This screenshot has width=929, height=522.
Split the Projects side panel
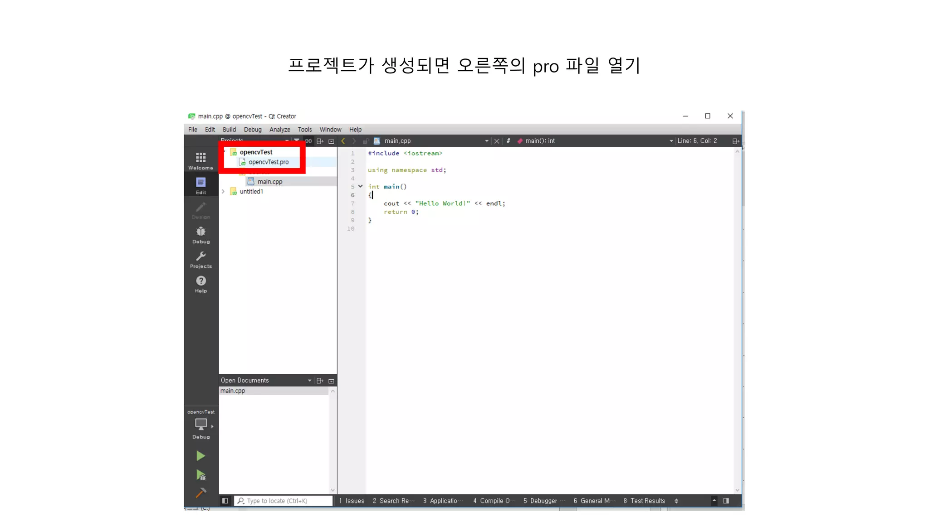320,141
